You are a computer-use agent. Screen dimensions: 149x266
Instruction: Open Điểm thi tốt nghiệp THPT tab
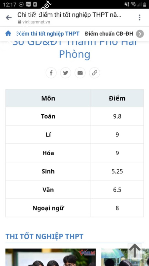tap(48, 34)
